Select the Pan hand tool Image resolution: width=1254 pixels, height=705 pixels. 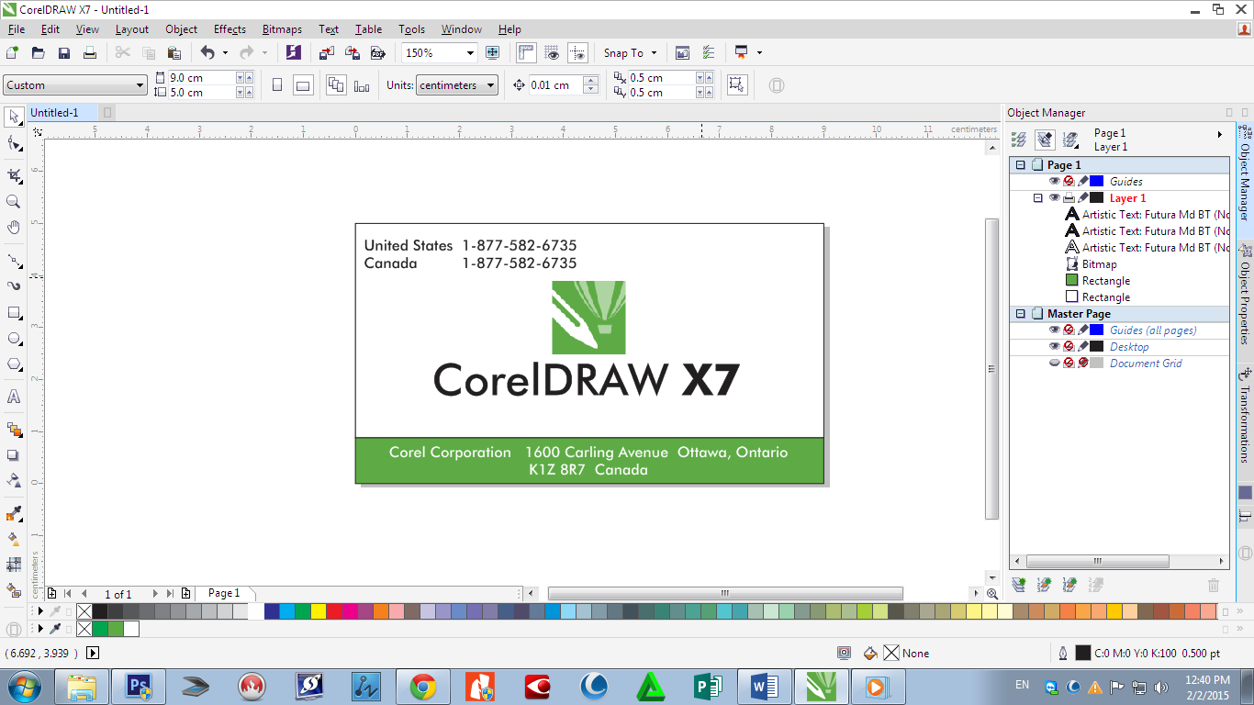[14, 227]
